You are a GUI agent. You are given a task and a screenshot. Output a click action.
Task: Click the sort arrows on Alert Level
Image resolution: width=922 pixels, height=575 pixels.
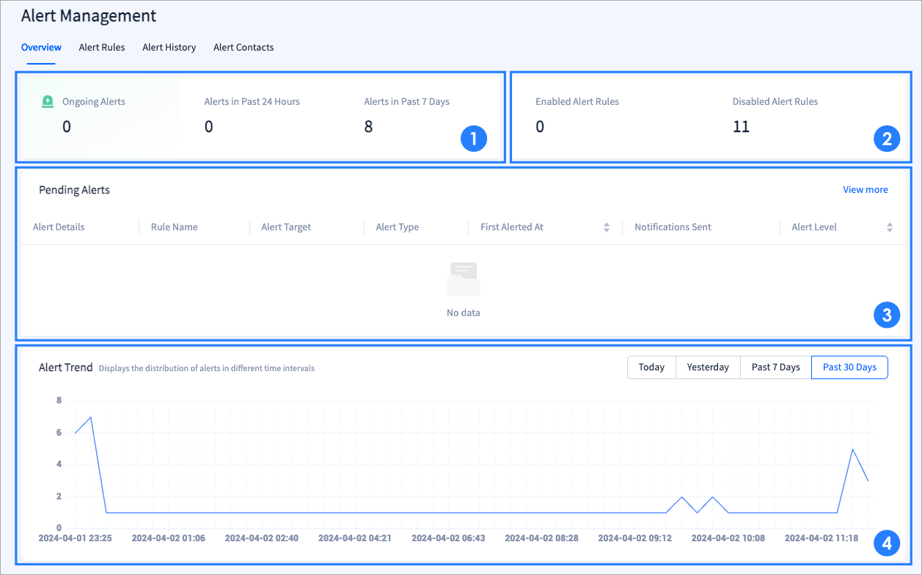click(890, 227)
